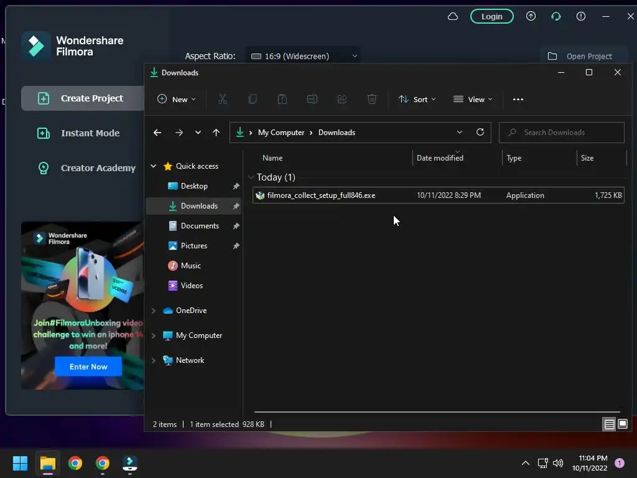Click the Delete trash icon in Explorer toolbar
This screenshot has height=478, width=637.
click(x=372, y=99)
